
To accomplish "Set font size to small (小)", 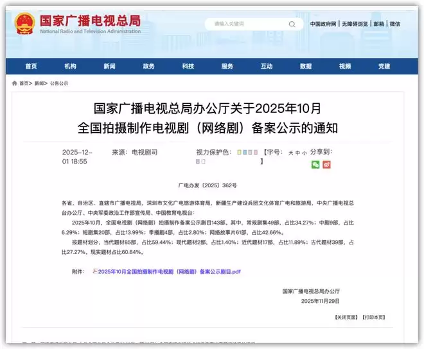I will (304, 153).
